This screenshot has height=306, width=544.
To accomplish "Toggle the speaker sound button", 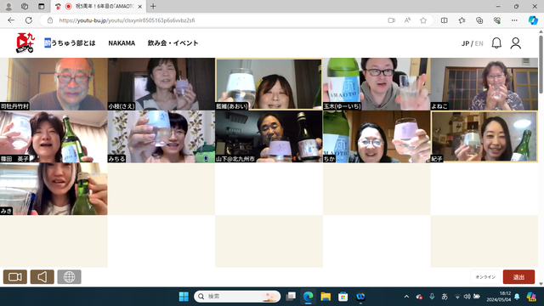I will coord(42,277).
